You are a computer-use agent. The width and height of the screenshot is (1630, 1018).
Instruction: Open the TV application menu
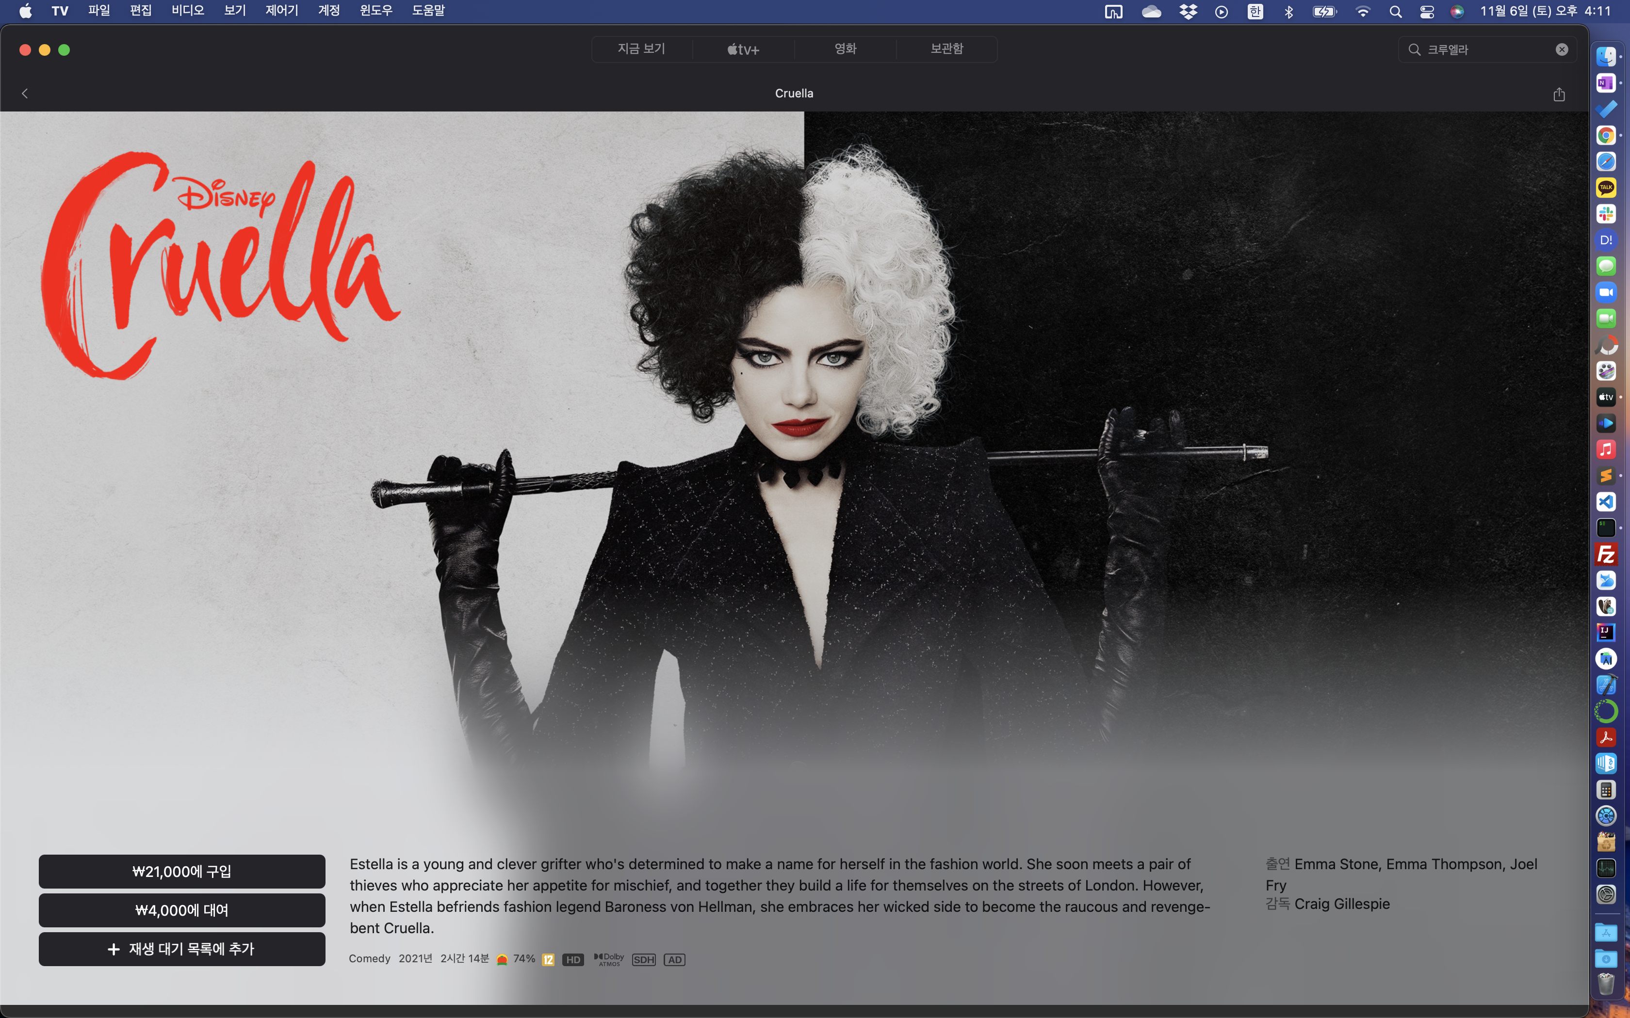(60, 11)
